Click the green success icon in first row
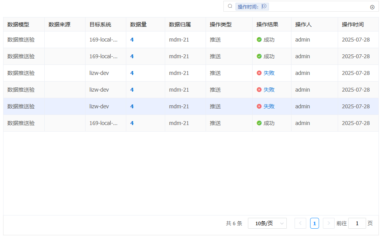The image size is (382, 238). [x=259, y=40]
